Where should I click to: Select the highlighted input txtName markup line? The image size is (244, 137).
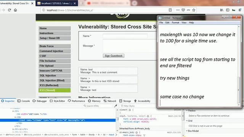coord(58,120)
